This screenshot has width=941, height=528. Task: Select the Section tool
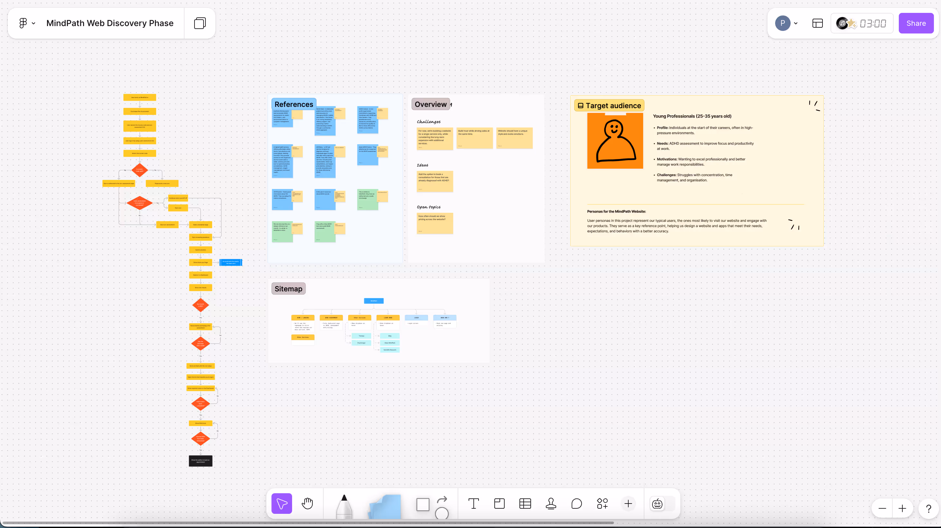pyautogui.click(x=499, y=504)
